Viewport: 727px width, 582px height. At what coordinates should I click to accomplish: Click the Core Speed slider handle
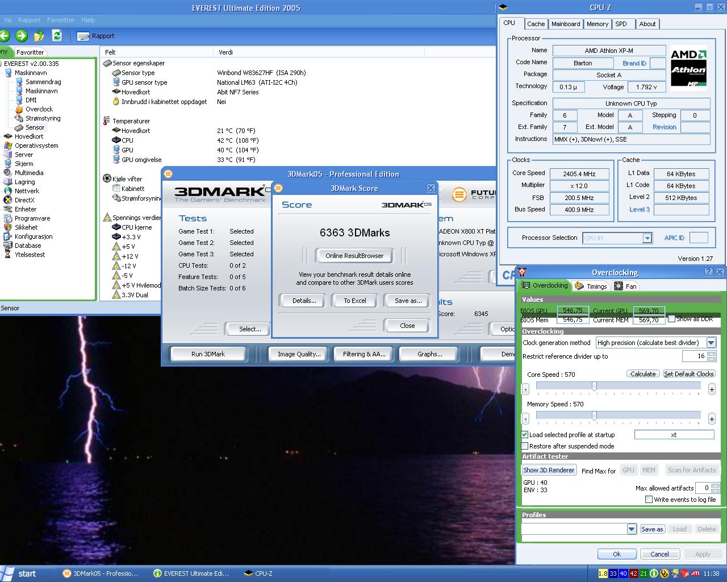click(594, 386)
